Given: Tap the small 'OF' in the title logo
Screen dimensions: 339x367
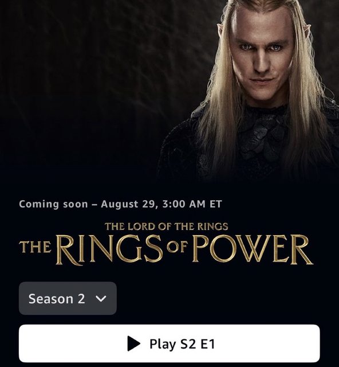Looking at the screenshot, I should [178, 247].
